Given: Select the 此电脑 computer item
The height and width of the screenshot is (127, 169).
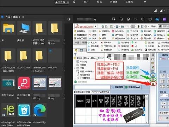Looking at the screenshot, I should 24,28.
